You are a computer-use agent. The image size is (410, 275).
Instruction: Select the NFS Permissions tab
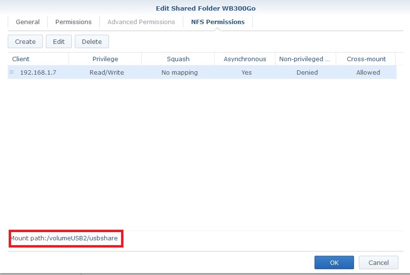click(x=218, y=22)
